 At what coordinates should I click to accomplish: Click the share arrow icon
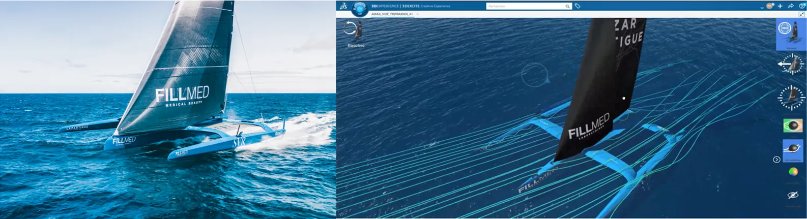pos(791,6)
